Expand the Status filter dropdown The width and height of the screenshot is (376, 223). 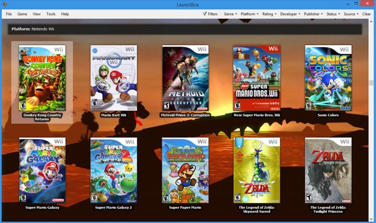(x=333, y=14)
